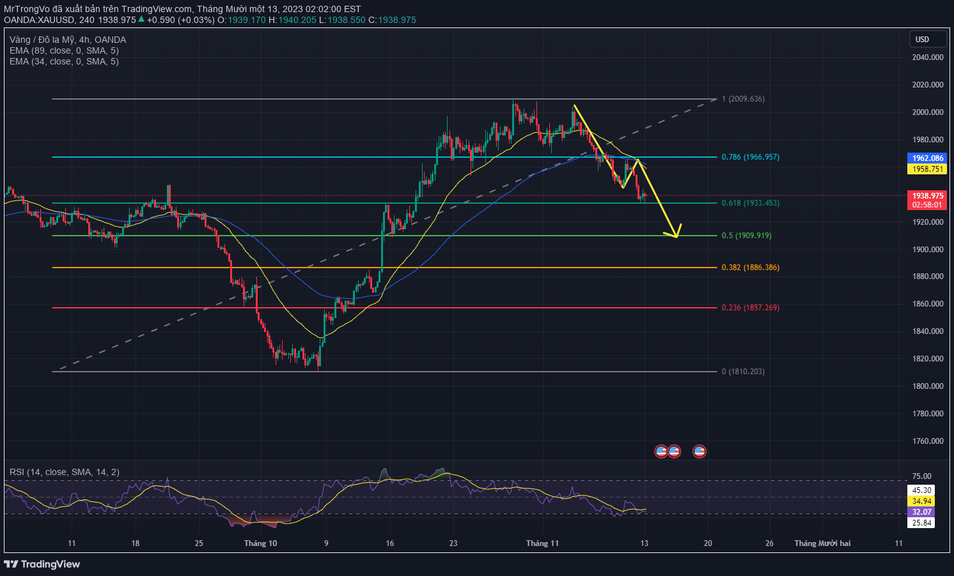954x576 pixels.
Task: Click the RSI scale value 25.84
Action: pos(921,523)
